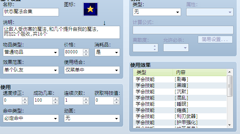
Task: Open the 消耗品 dropdown
Action: tap(107, 52)
